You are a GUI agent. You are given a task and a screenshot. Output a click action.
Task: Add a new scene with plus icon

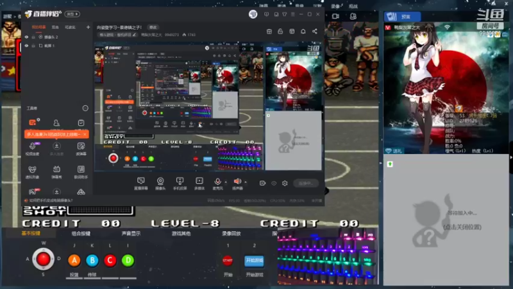88,27
